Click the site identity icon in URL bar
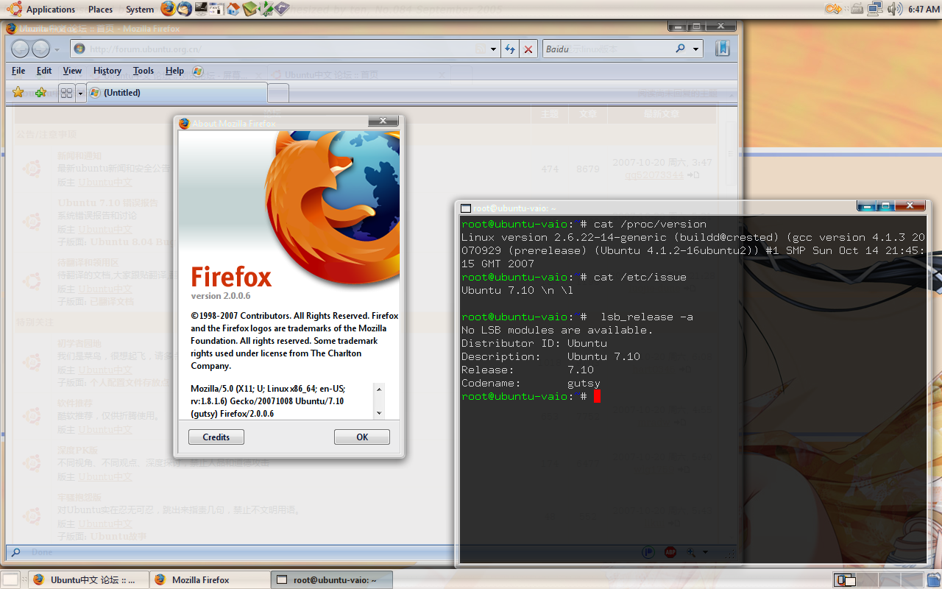Viewport: 942px width, 589px height. pos(79,49)
